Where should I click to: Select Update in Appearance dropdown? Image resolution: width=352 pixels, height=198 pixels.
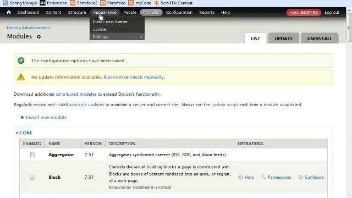point(99,29)
